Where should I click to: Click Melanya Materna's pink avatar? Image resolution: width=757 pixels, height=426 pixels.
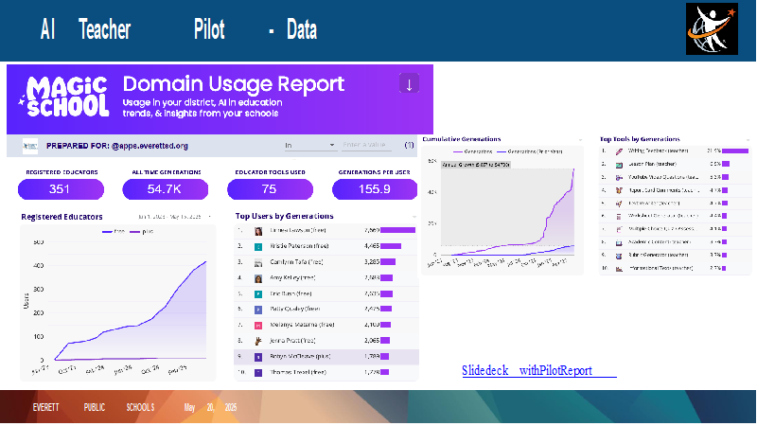tap(258, 326)
